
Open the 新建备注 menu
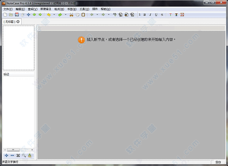(46, 9)
